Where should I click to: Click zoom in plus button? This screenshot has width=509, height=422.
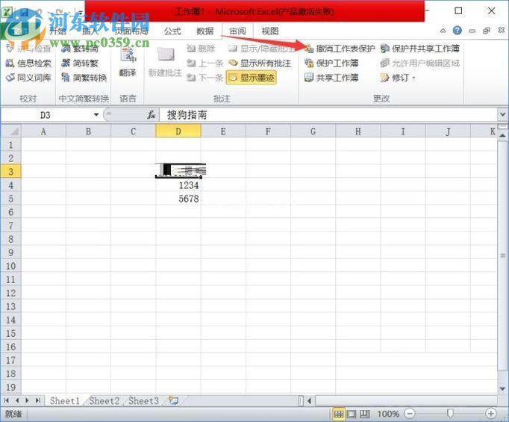[x=490, y=414]
